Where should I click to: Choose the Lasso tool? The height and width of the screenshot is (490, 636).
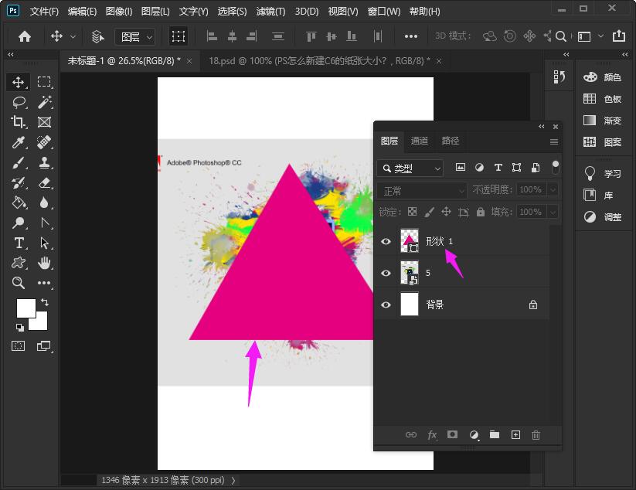point(19,102)
